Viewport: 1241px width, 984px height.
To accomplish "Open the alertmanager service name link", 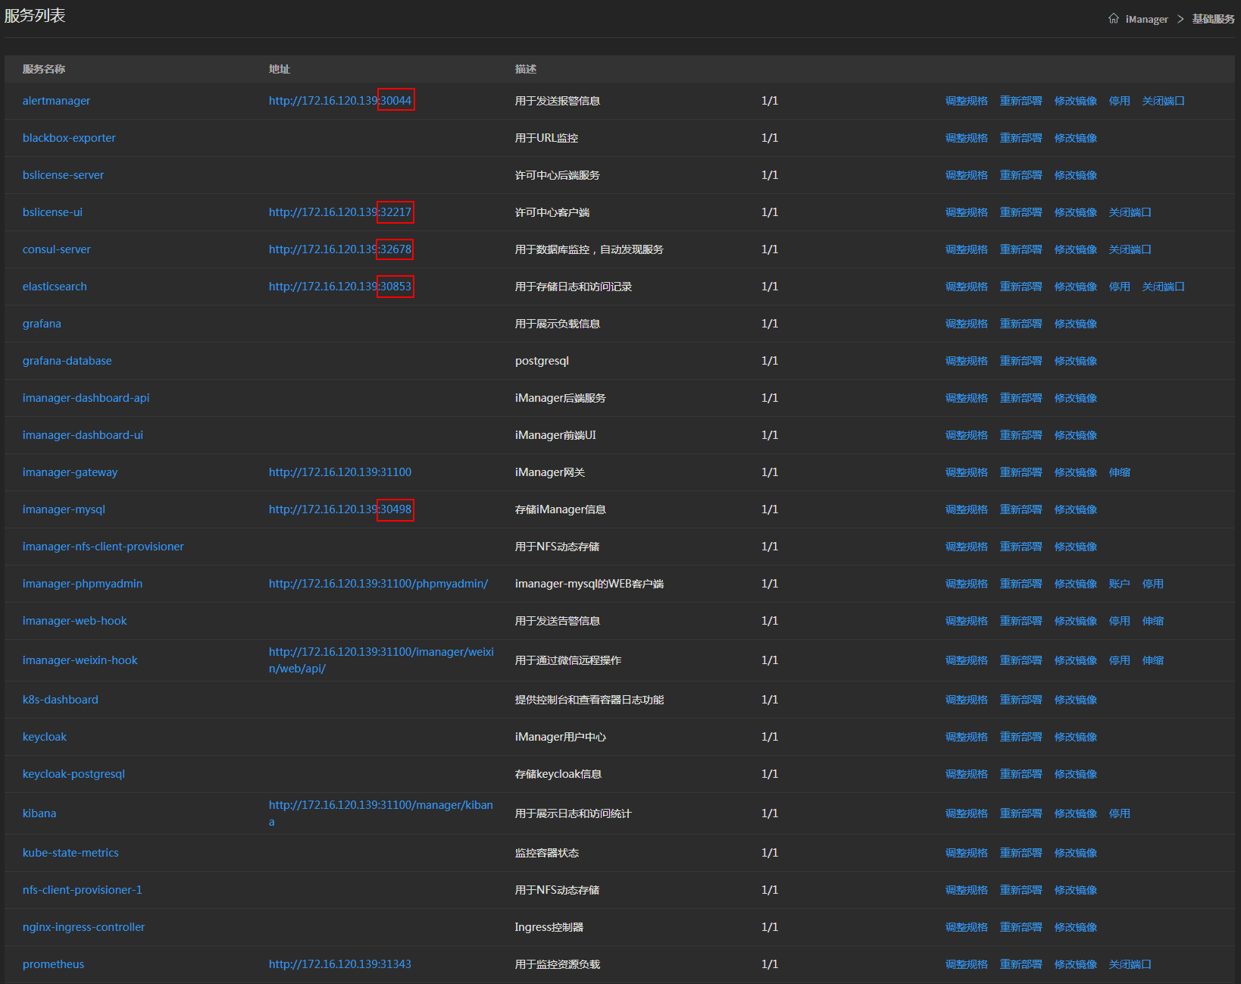I will 56,101.
